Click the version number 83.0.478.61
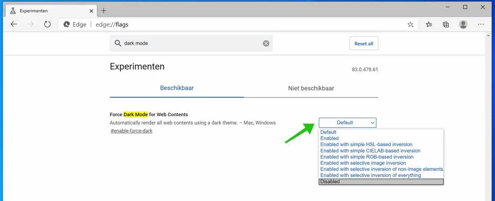The width and height of the screenshot is (495, 201). [365, 70]
